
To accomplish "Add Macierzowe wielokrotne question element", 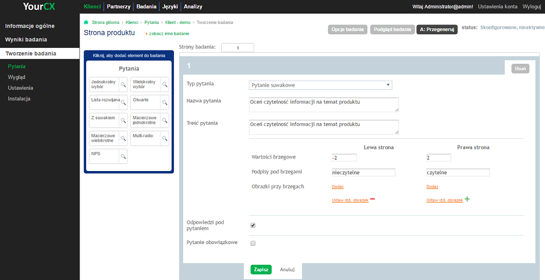I will tap(104, 138).
